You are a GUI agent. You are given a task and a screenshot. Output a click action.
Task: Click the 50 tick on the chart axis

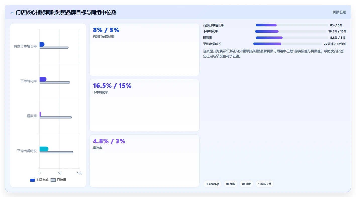60,173
